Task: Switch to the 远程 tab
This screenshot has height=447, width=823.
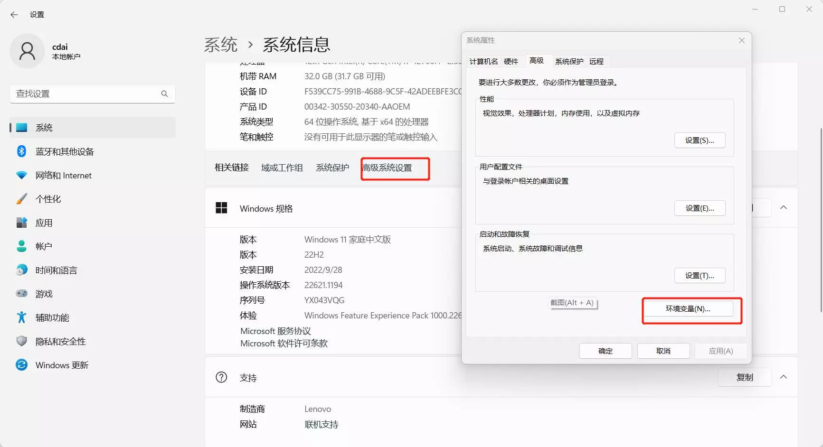Action: (x=596, y=61)
